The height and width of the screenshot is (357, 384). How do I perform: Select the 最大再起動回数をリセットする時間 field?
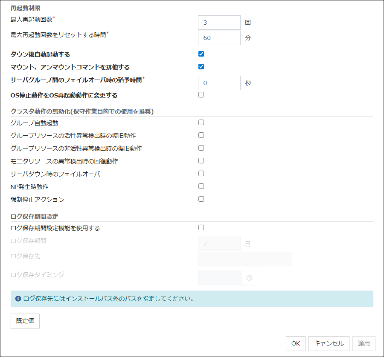tap(219, 38)
